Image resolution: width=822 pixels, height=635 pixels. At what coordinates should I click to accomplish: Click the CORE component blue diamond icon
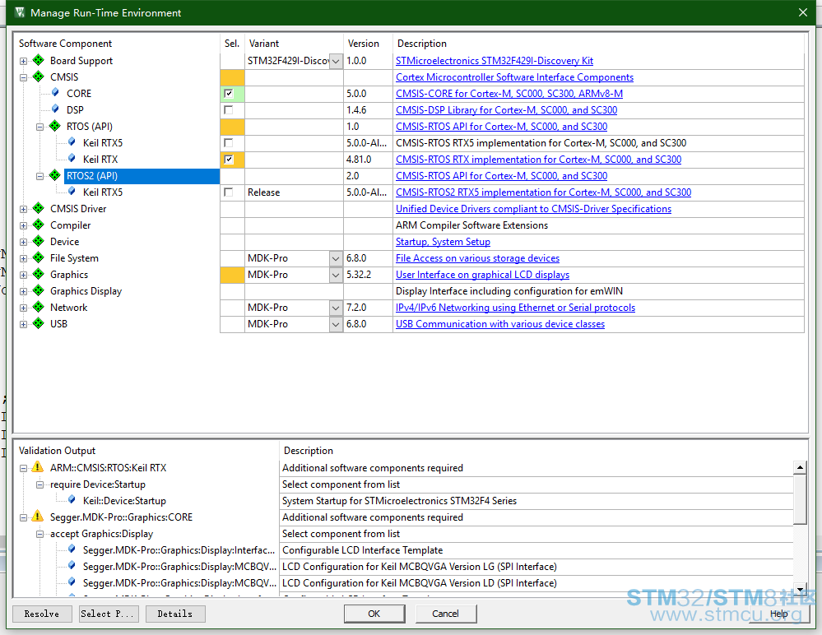click(x=55, y=93)
